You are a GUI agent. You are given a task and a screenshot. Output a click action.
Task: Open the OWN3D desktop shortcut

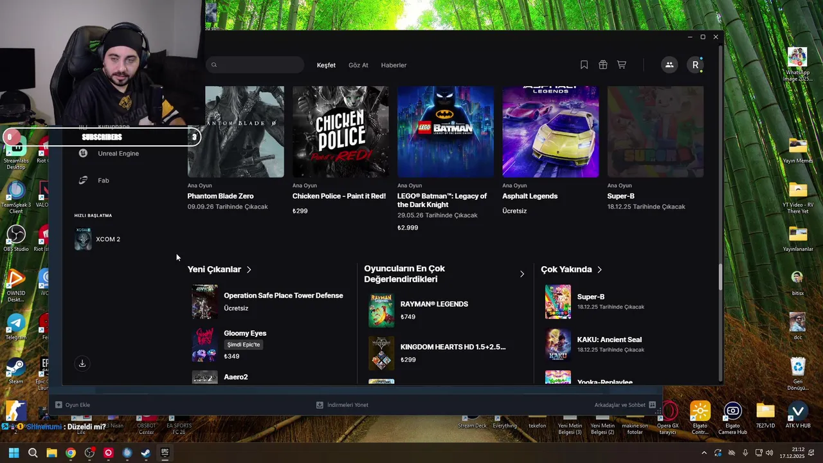pyautogui.click(x=15, y=286)
